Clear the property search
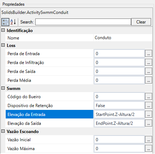The height and width of the screenshot is (154, 155). 141,22
